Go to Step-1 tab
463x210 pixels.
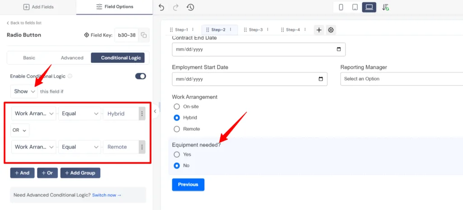(181, 29)
